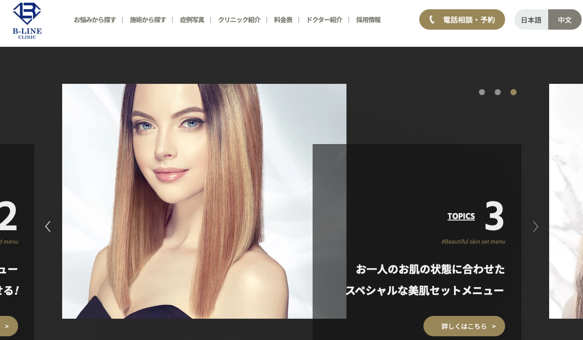Screen dimensions: 583x340
Task: Open the お悩みから探す menu
Action: (95, 20)
